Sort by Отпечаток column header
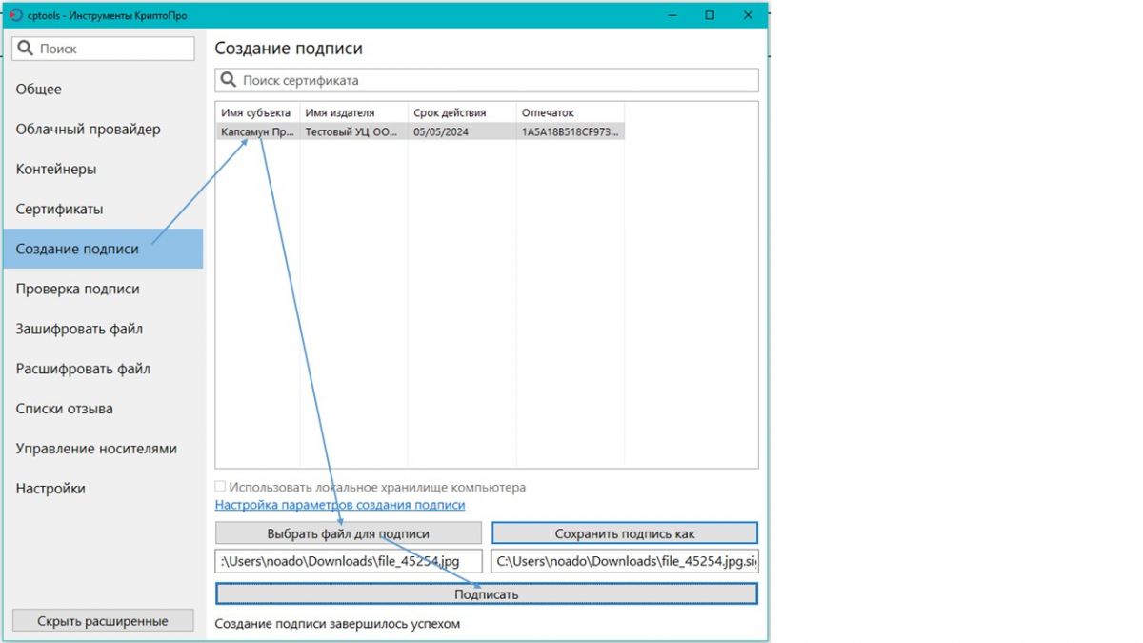1143x643 pixels. [x=571, y=112]
